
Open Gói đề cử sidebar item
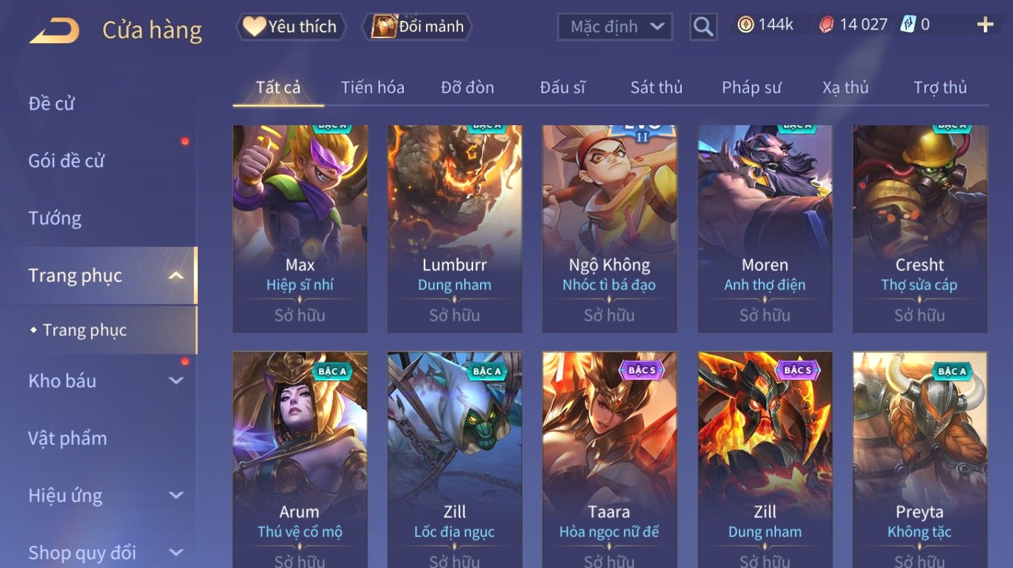(x=66, y=161)
